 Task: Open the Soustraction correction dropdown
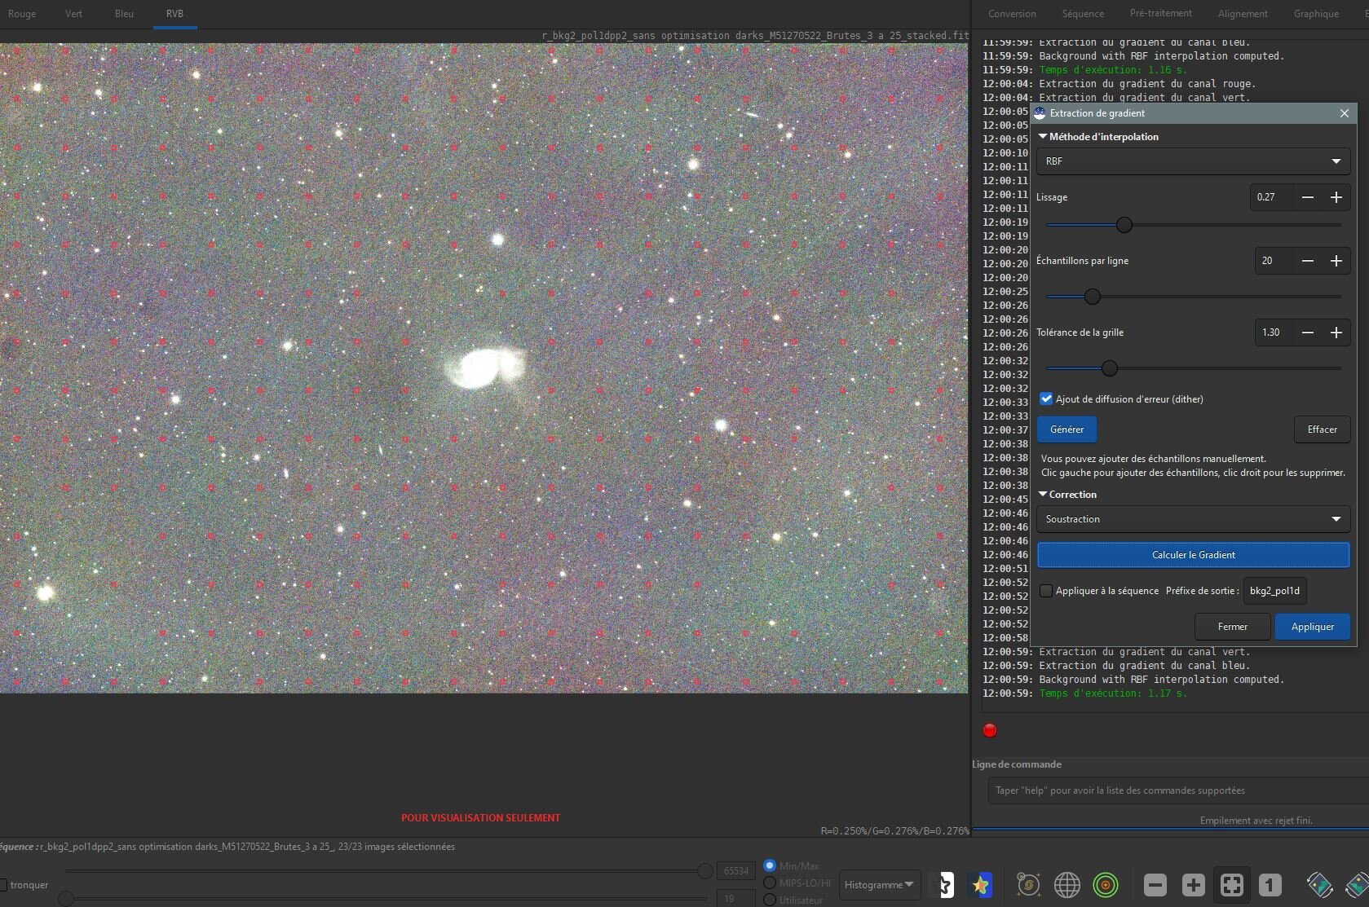1193,519
